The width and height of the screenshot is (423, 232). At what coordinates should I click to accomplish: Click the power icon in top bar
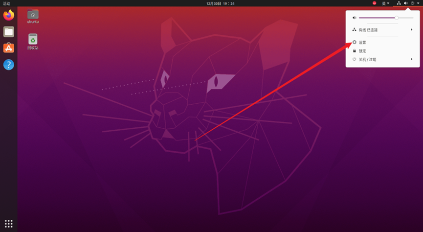point(412,3)
